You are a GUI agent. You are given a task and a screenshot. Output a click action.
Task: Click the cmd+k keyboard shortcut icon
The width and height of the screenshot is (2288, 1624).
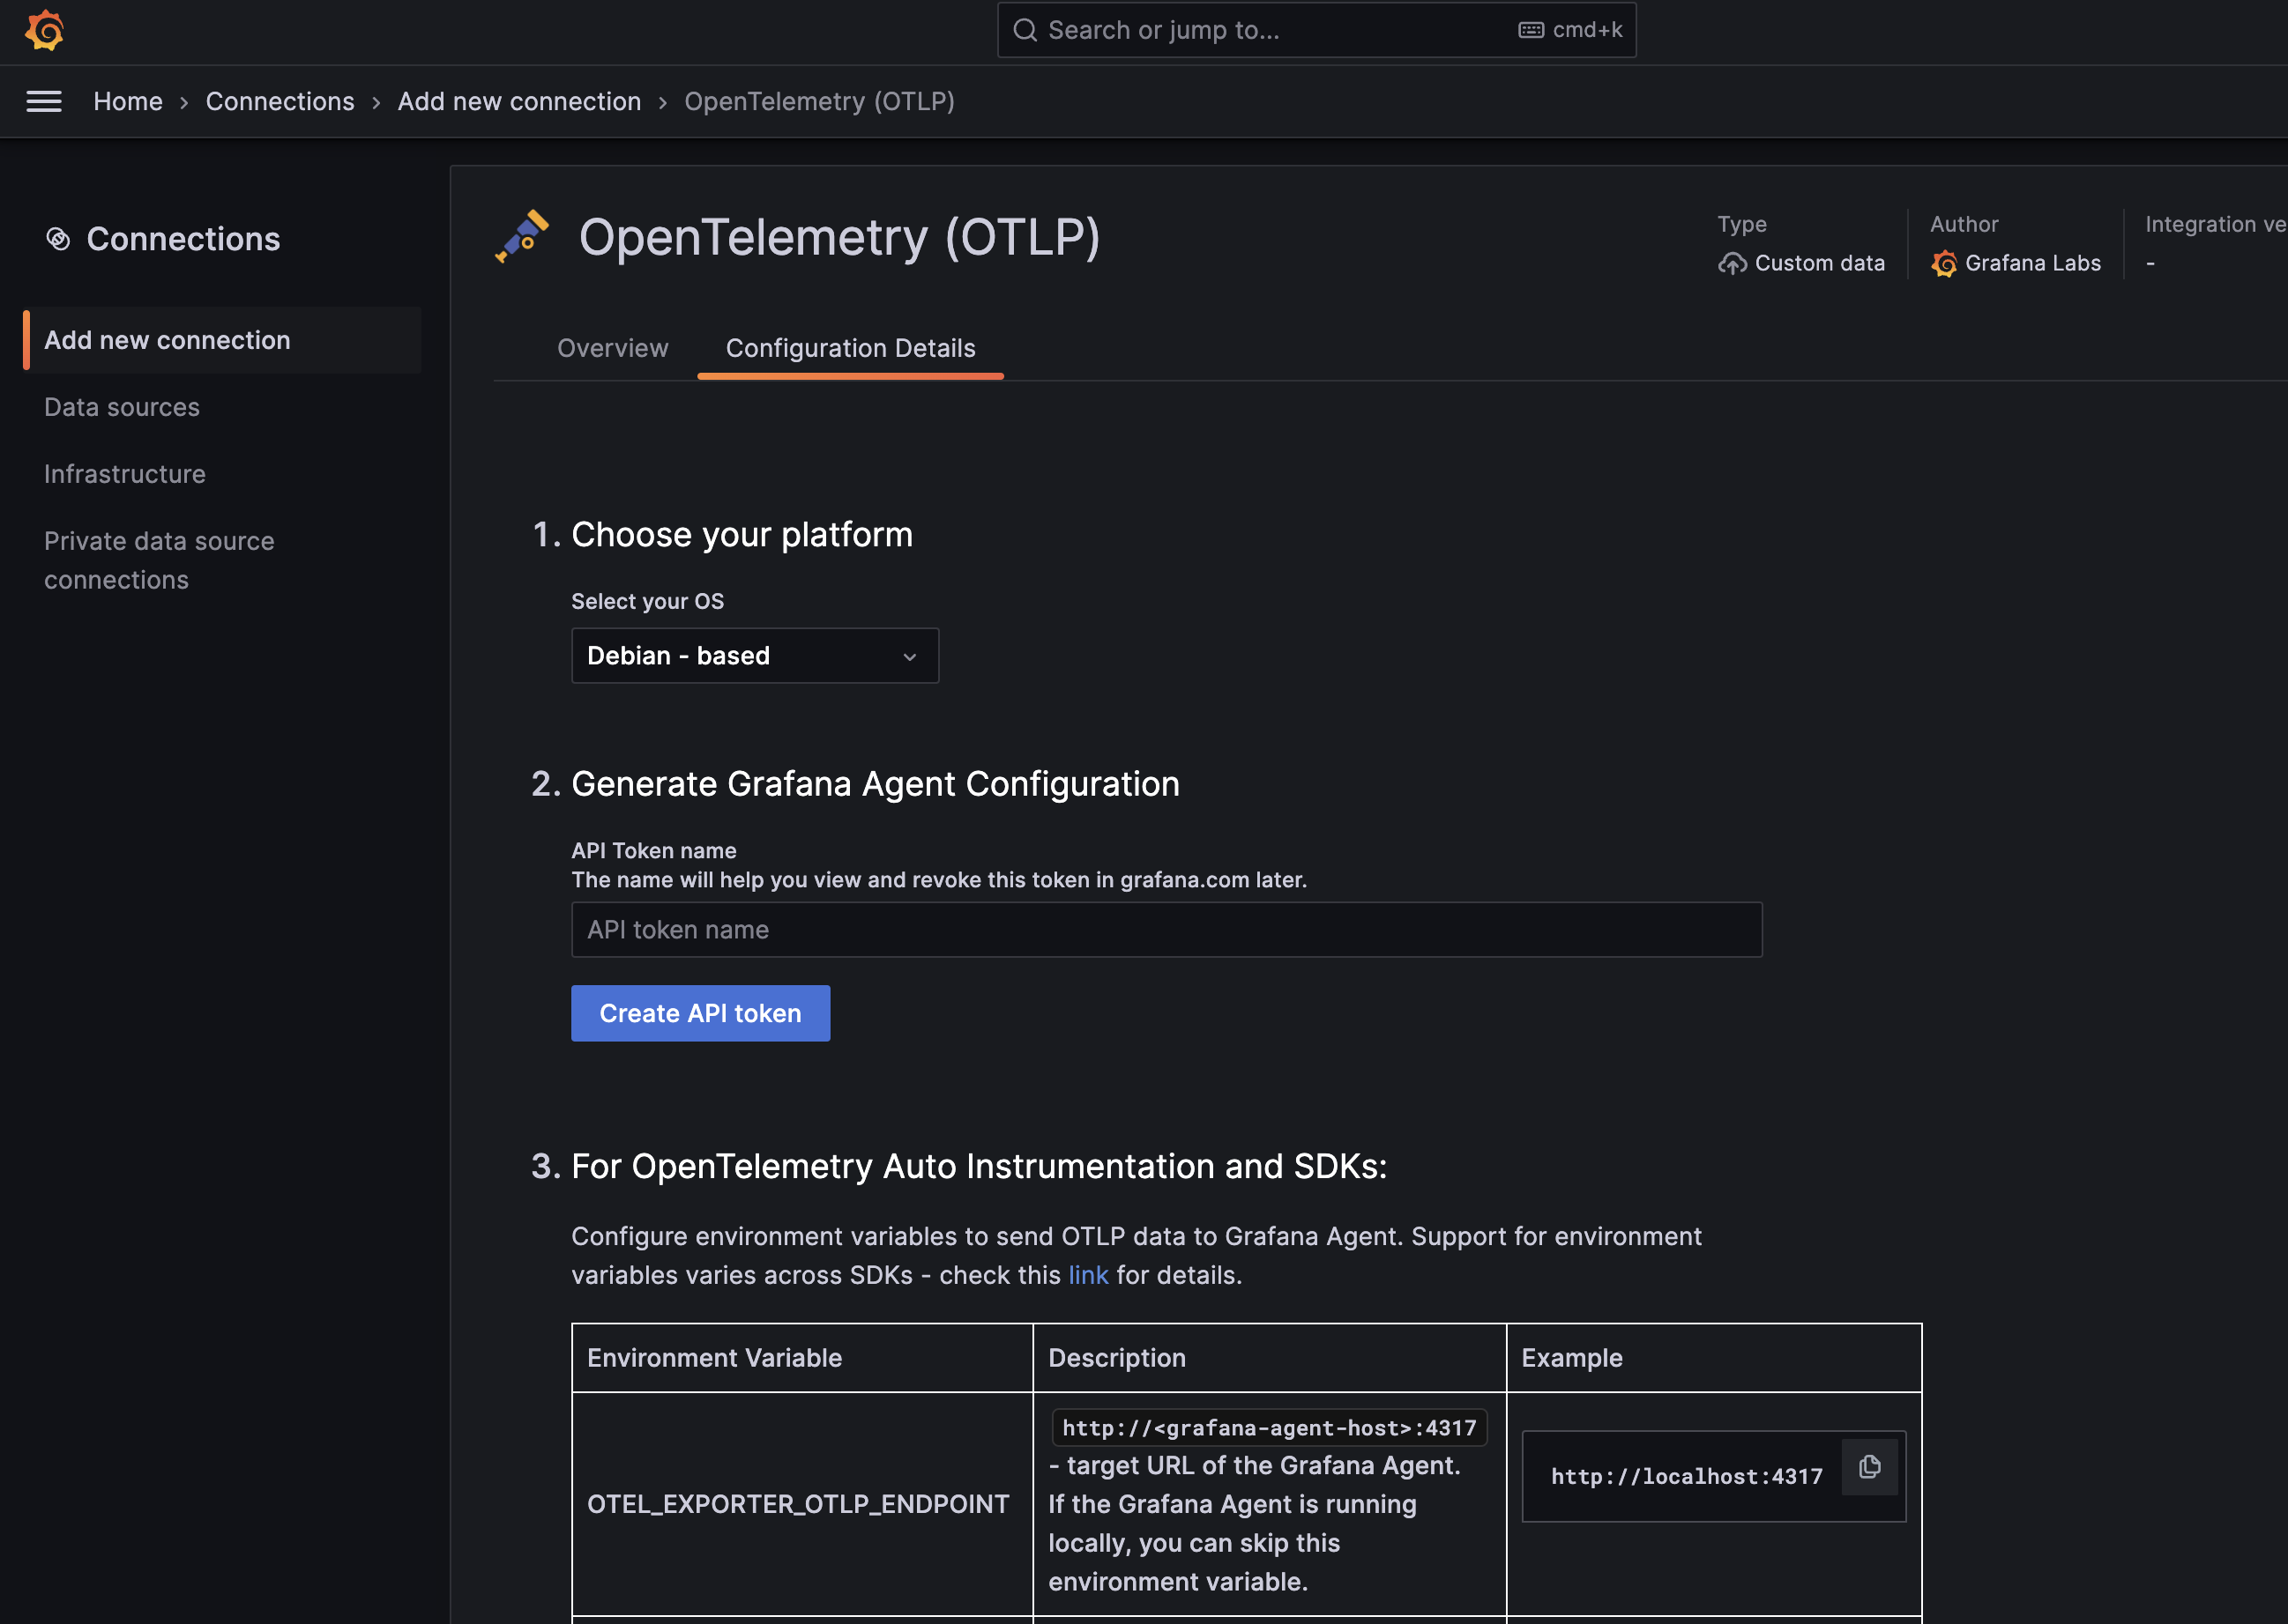(1531, 30)
